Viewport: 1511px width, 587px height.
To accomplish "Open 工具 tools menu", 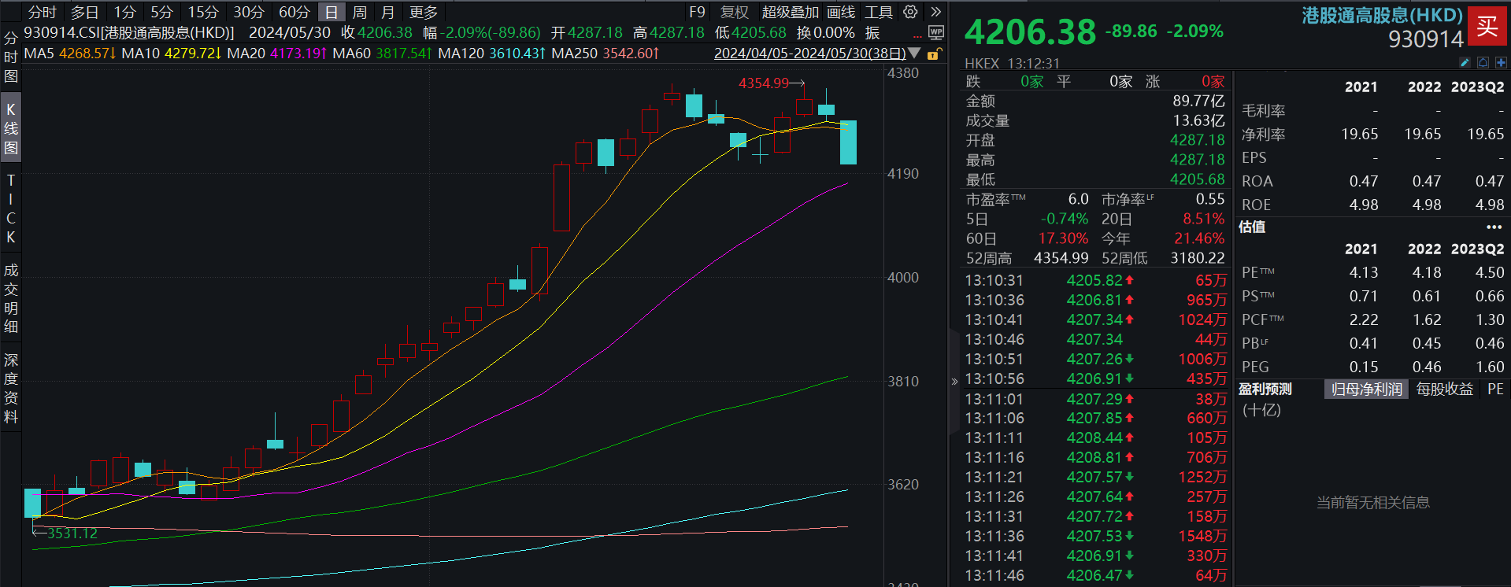I will [x=879, y=12].
